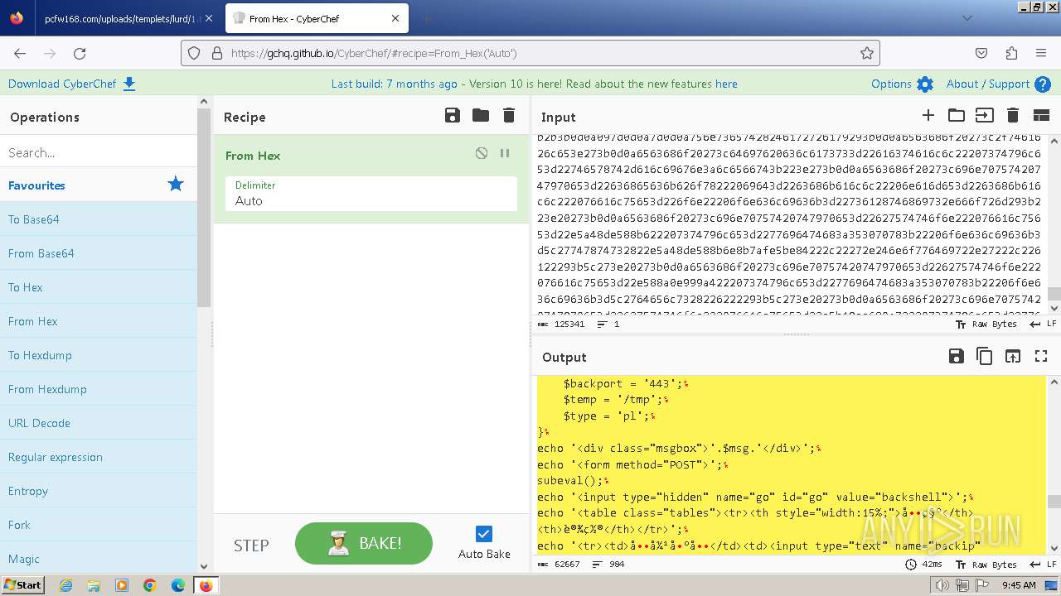
Task: Open Firefox Pocket save icon
Action: 981,53
